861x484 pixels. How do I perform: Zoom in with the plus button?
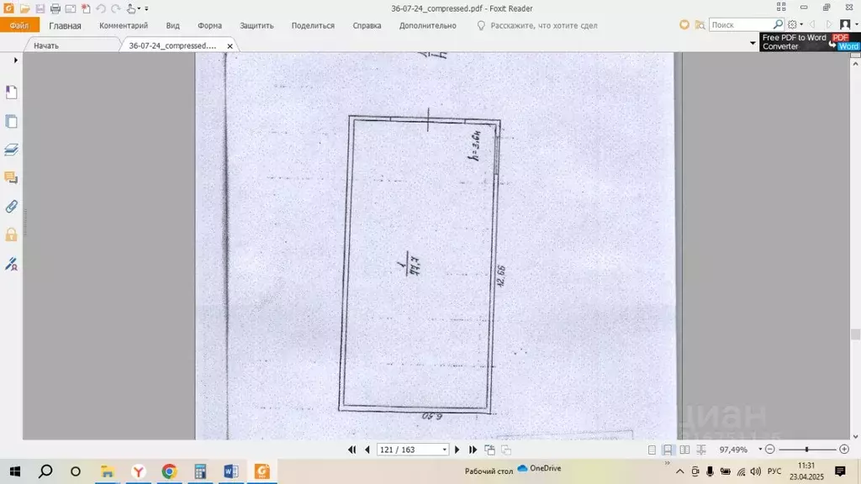click(x=844, y=450)
